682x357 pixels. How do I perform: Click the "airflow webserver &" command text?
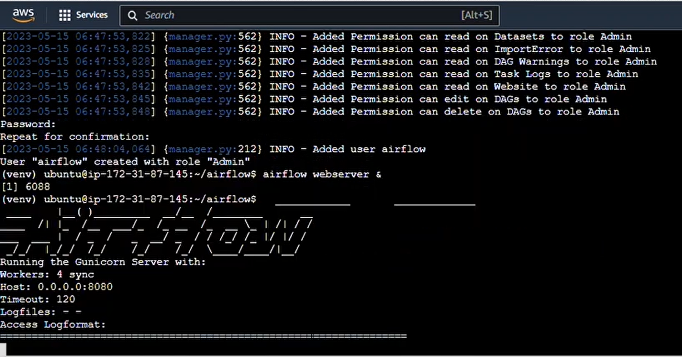[322, 174]
